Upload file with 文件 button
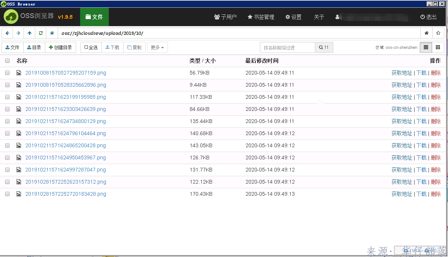Viewport: 448px width, 257px height. [12, 47]
